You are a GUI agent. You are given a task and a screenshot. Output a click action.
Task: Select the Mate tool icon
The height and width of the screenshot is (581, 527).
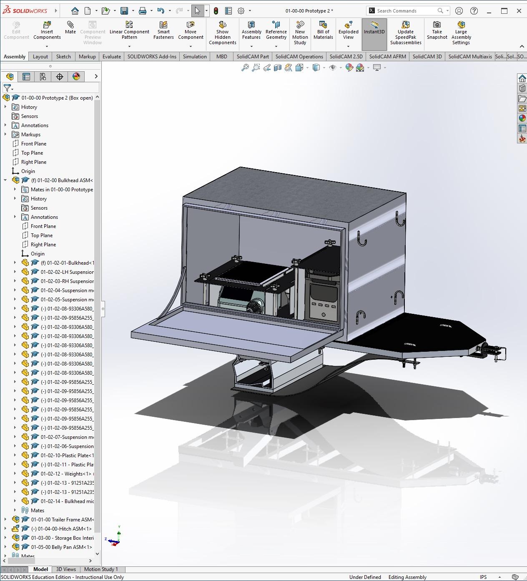coord(70,25)
